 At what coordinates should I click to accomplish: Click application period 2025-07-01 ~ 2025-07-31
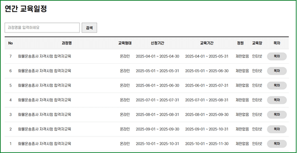(x=158, y=100)
